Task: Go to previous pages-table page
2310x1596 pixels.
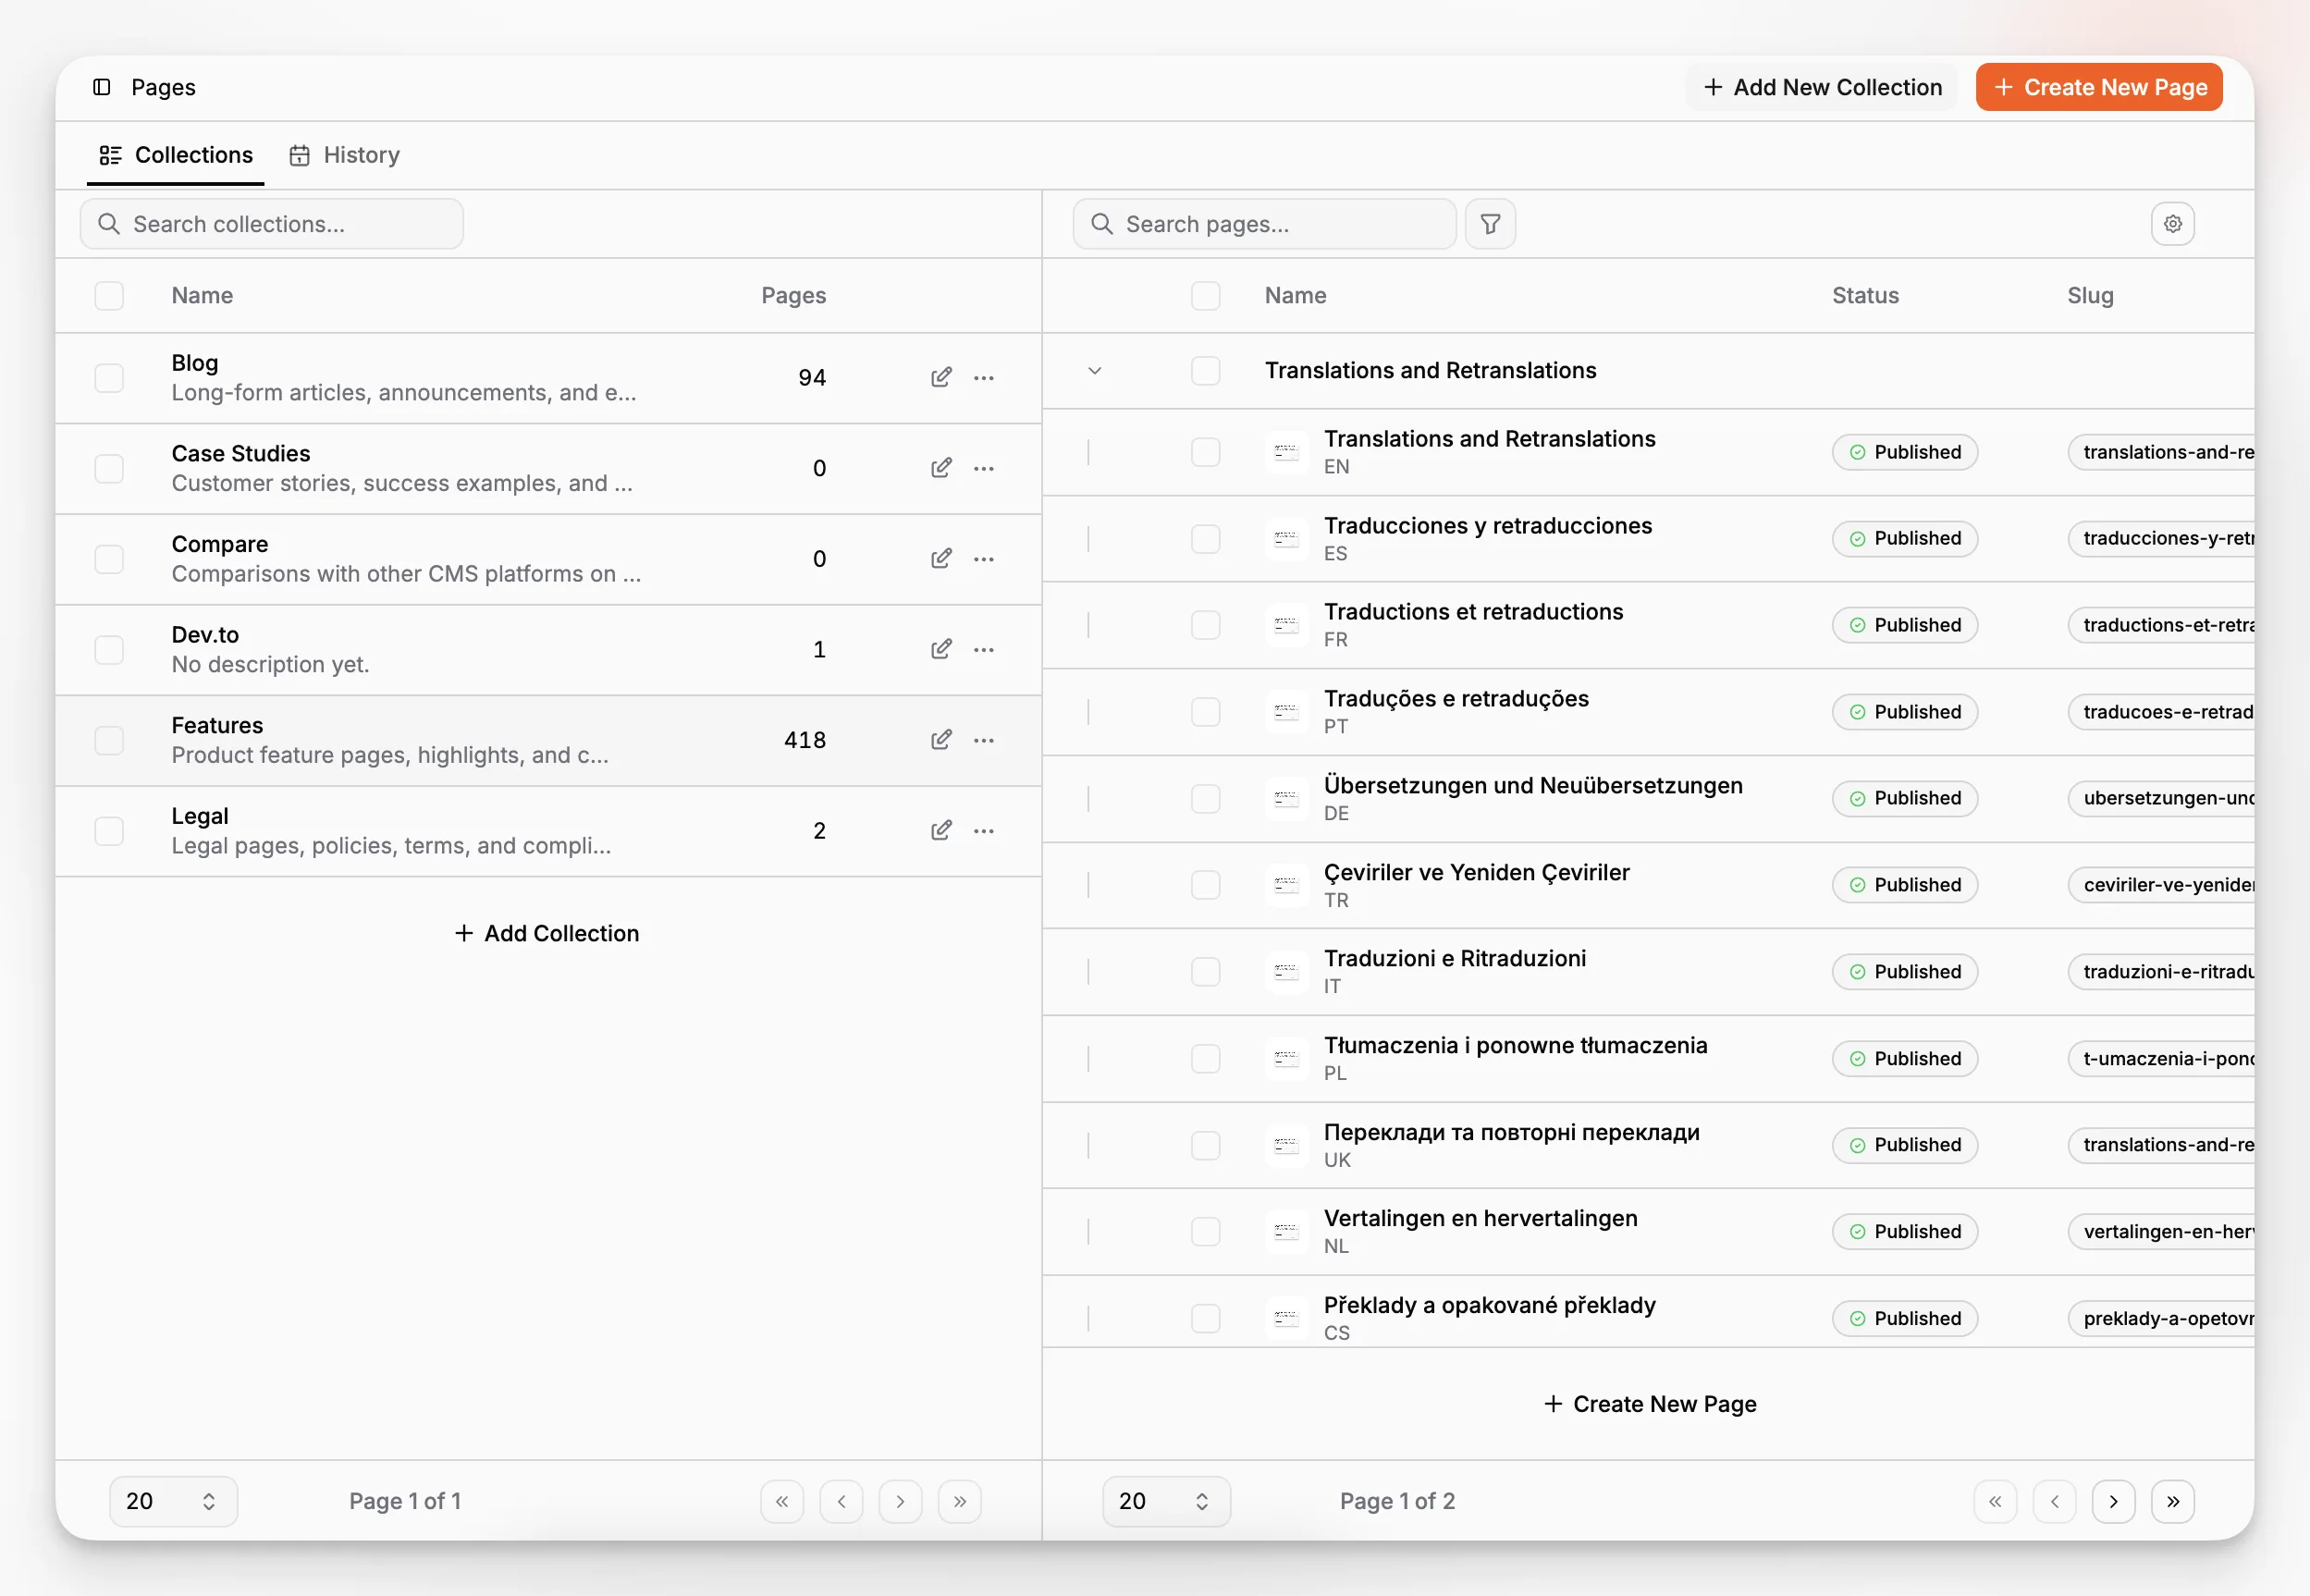Action: click(x=2054, y=1501)
